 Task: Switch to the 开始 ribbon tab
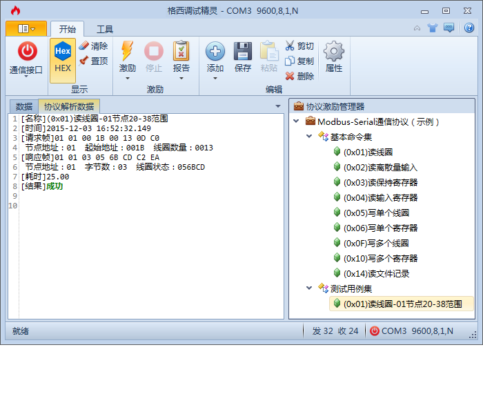point(67,29)
